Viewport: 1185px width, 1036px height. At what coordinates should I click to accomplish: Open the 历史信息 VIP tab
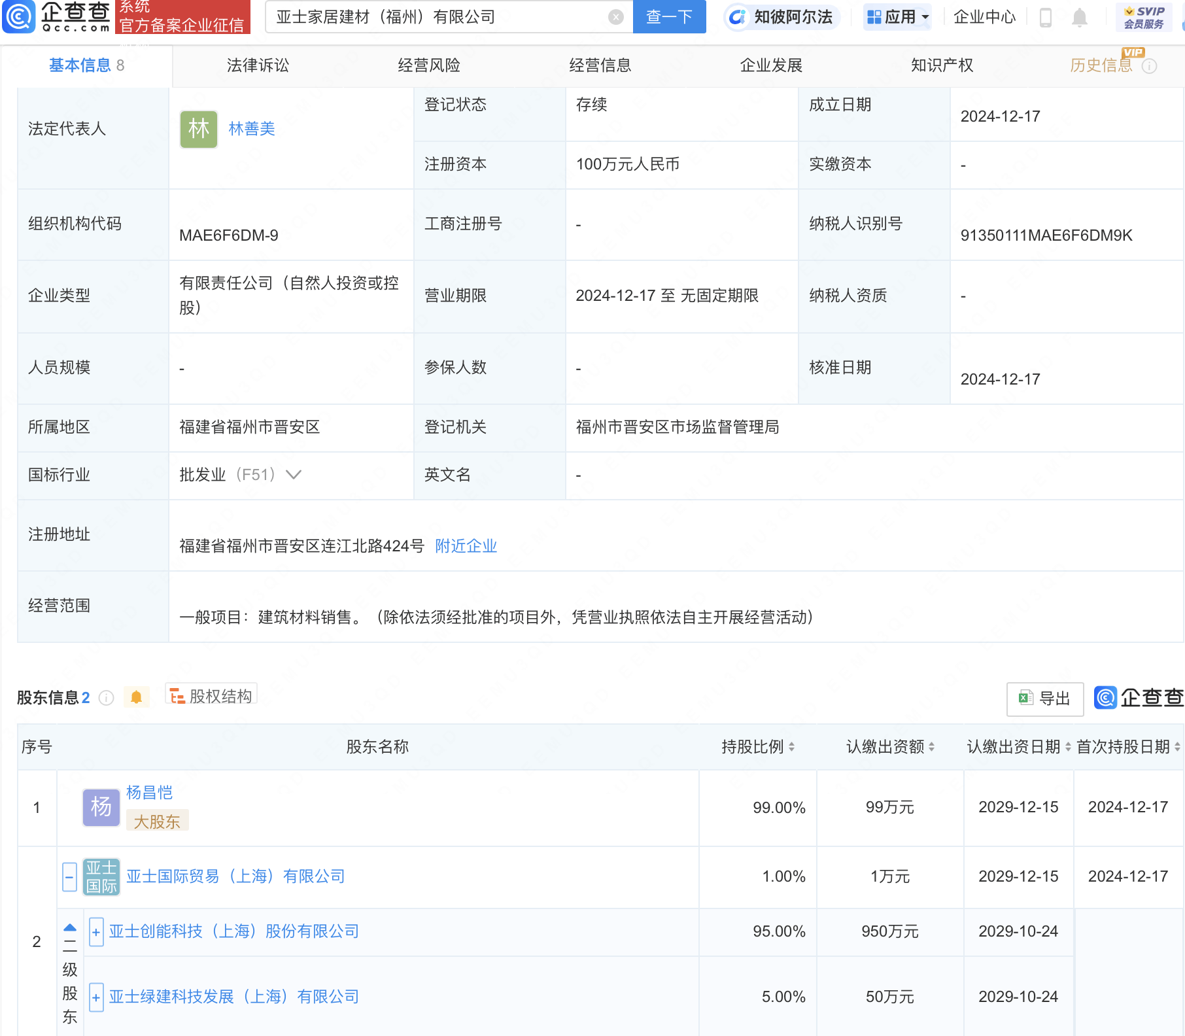[1101, 65]
